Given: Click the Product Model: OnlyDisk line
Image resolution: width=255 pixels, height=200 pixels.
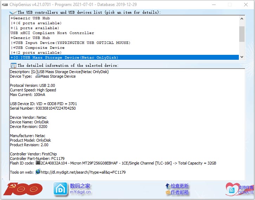Looking at the screenshot, I should click(x=31, y=140).
